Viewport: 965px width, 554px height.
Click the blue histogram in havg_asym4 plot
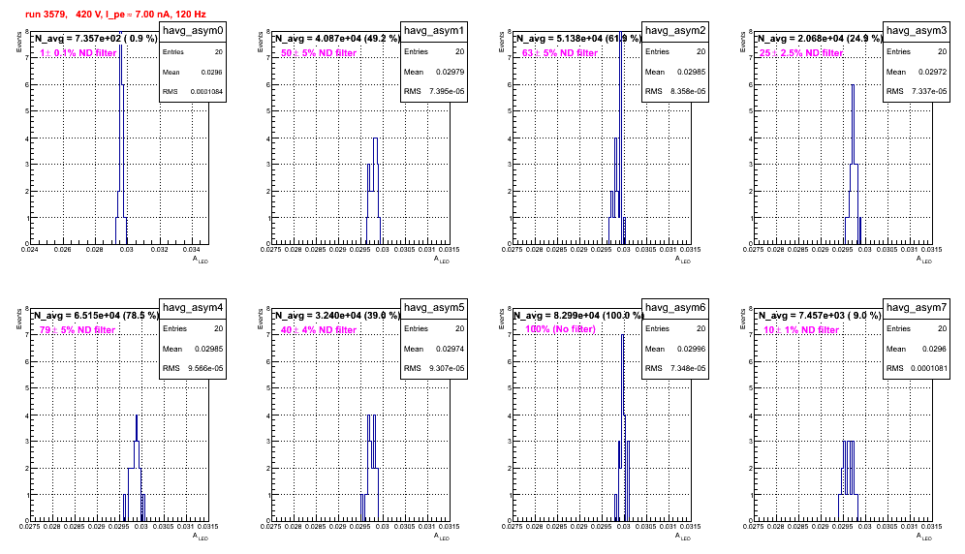tap(134, 469)
